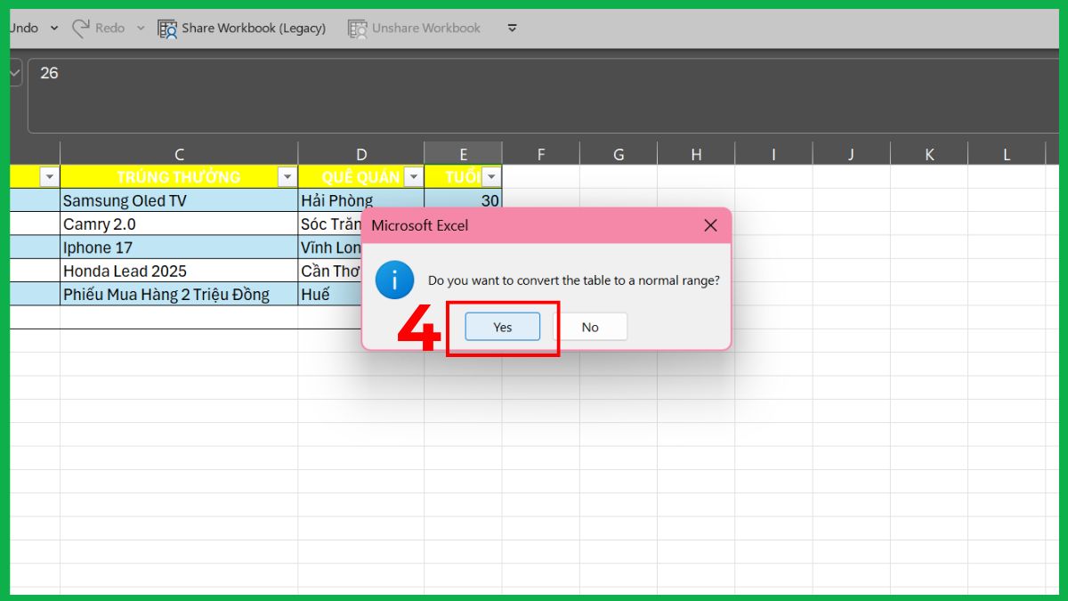Image resolution: width=1068 pixels, height=601 pixels.
Task: Close the Microsoft Excel dialog
Action: (709, 225)
